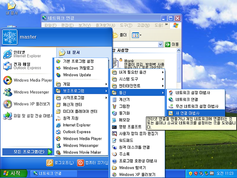
Task: Open address bar dropdown arrow
Action: [x=160, y=44]
